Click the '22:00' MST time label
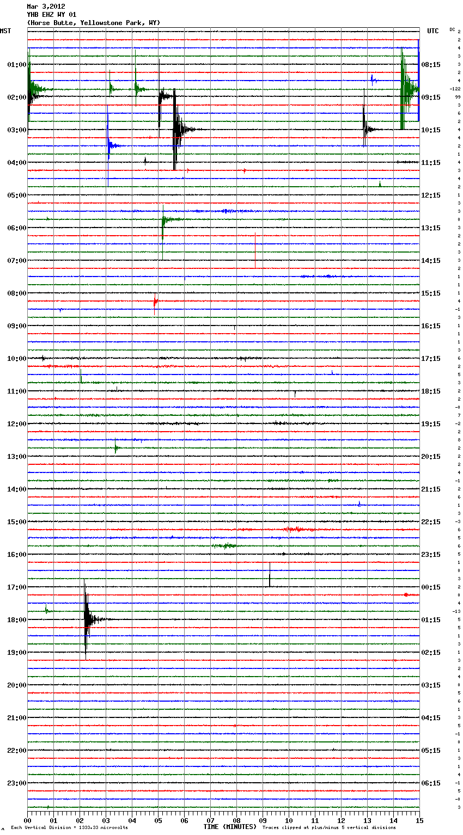 [x=17, y=751]
